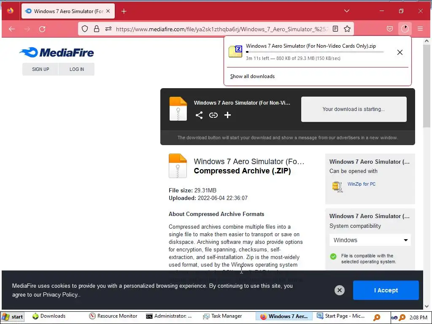Image resolution: width=432 pixels, height=324 pixels.
Task: Click the 'Your download is starting' button
Action: 354,109
